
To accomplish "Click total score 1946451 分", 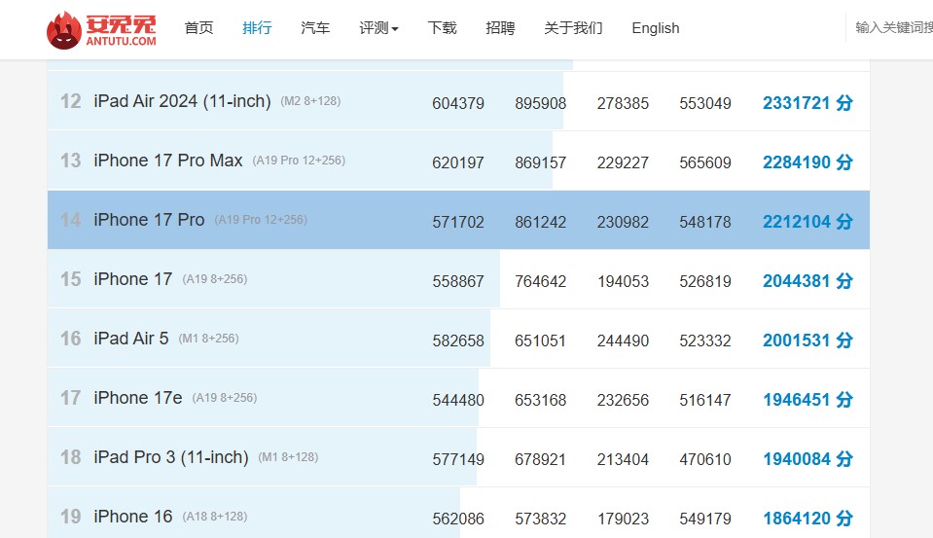I will [807, 400].
